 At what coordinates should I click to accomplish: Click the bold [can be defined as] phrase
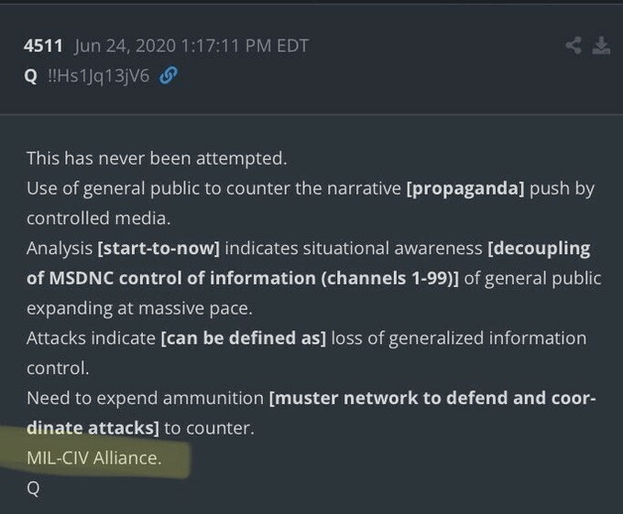point(243,338)
